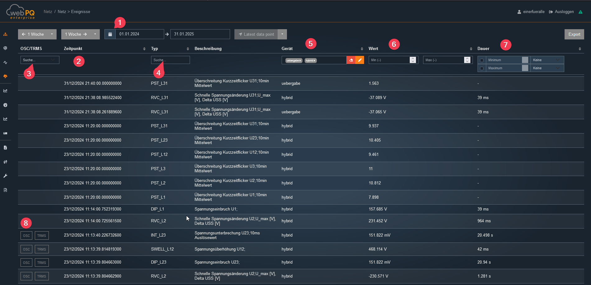Sort the table by Wert column
This screenshot has height=285, width=591.
471,49
